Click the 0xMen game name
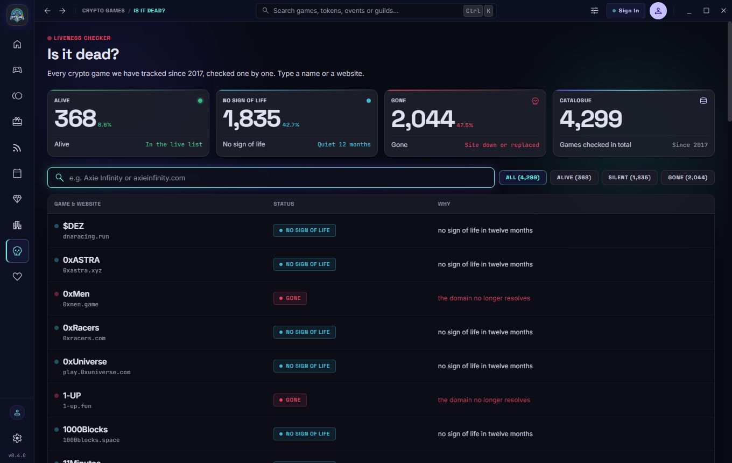 tap(76, 294)
